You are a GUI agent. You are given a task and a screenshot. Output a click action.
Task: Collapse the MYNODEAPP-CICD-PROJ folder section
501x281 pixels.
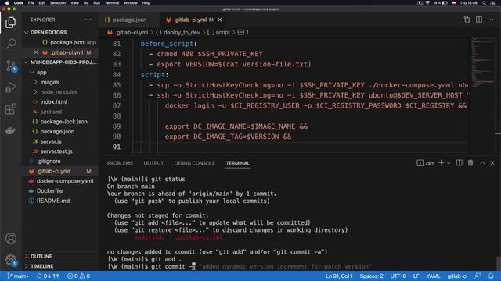[x=61, y=62]
